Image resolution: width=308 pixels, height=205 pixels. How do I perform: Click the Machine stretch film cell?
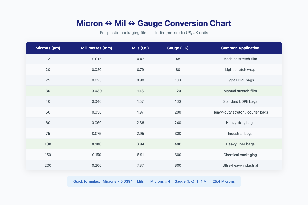[x=240, y=59]
